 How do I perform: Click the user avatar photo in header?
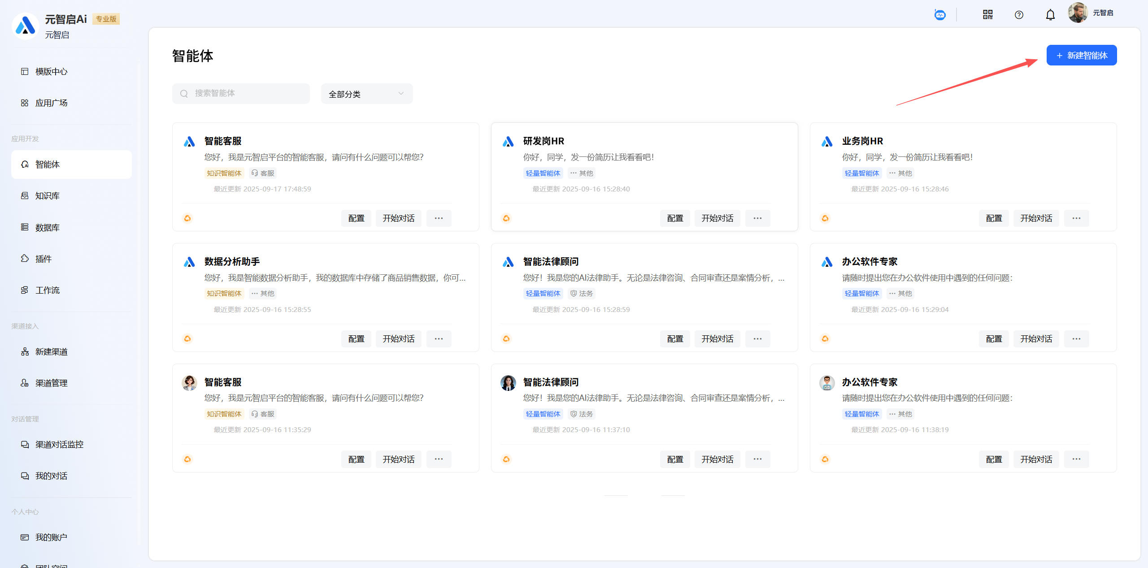tap(1077, 13)
